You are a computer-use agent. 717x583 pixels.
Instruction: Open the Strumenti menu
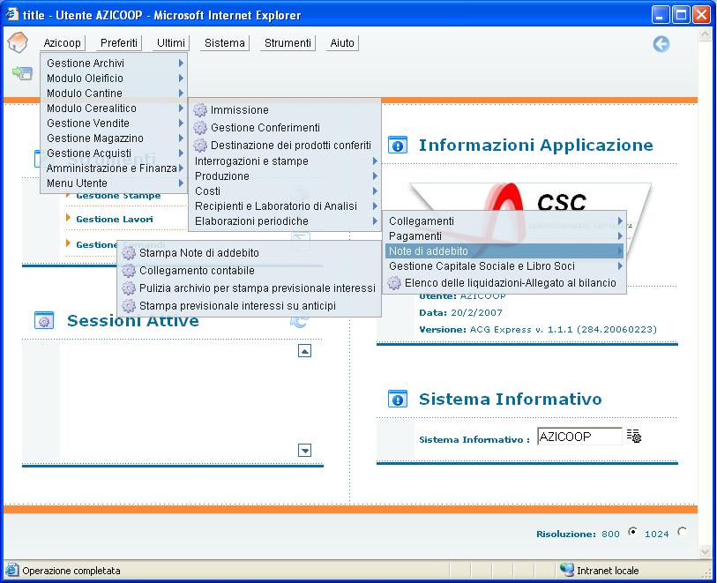point(288,43)
